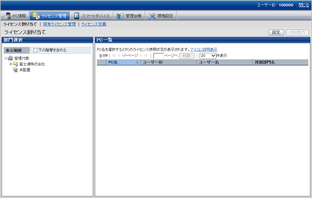Open the 20 件表示 dropdown

point(208,56)
